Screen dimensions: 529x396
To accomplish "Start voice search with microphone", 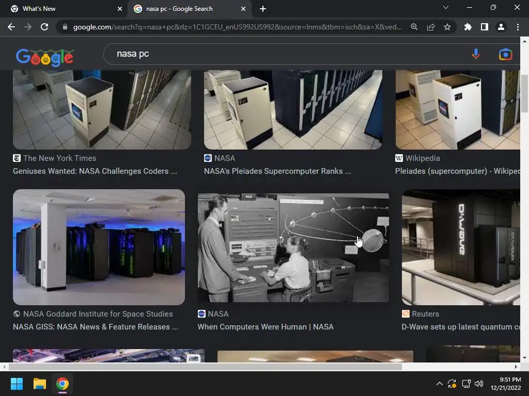I will click(476, 54).
